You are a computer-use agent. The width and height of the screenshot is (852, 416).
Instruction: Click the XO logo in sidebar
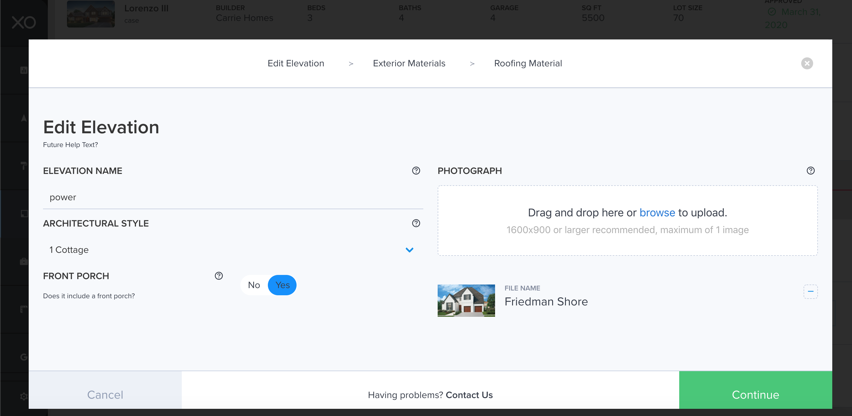point(24,22)
